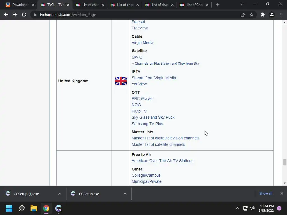287x215 pixels.
Task: Close the last List of Cha tab
Action: (x=207, y=5)
